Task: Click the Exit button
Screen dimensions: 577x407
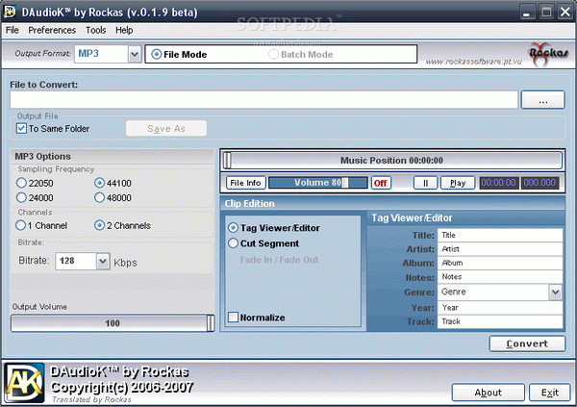Action: coord(550,393)
